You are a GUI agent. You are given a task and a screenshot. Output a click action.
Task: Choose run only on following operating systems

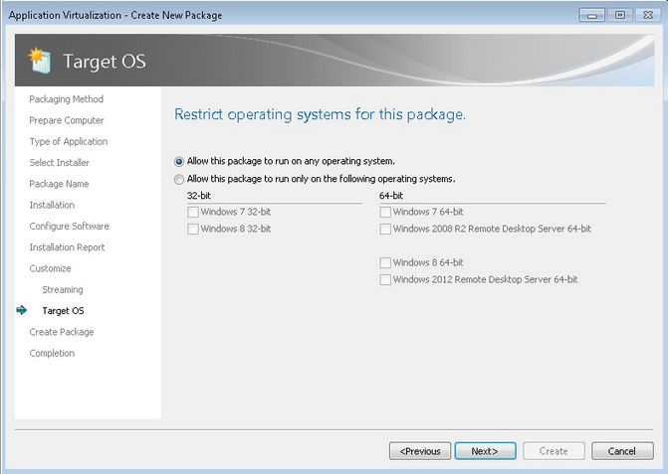[x=179, y=180]
